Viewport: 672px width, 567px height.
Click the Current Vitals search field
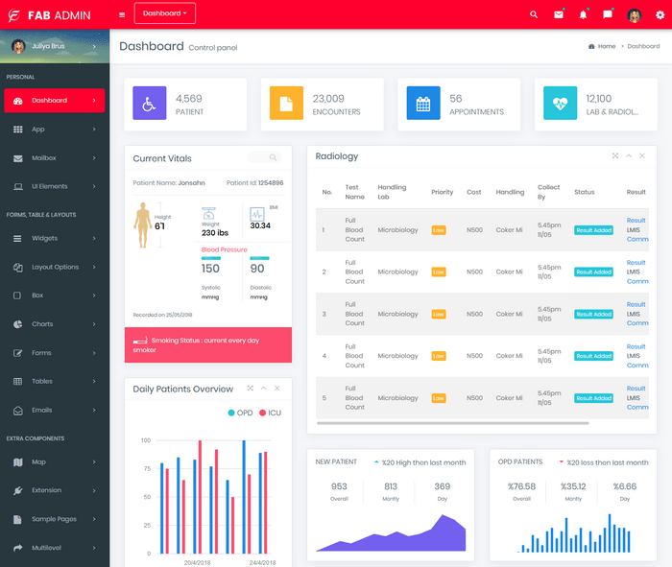(x=264, y=157)
